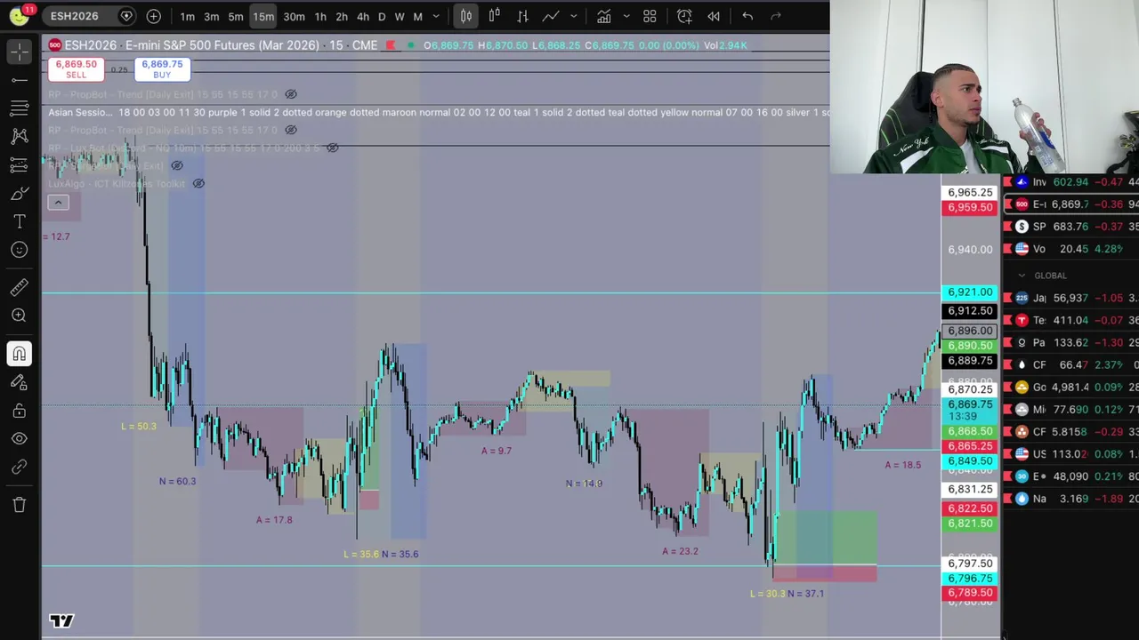Image resolution: width=1139 pixels, height=640 pixels.
Task: Create an alert with the alarm clock icon
Action: pyautogui.click(x=684, y=16)
